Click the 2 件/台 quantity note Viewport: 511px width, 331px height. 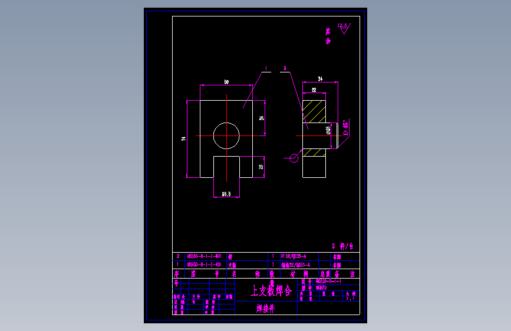pyautogui.click(x=342, y=246)
